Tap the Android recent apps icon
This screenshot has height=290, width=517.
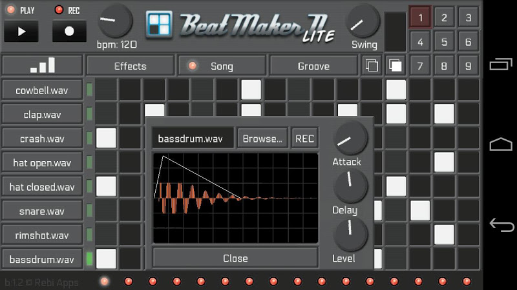click(500, 64)
